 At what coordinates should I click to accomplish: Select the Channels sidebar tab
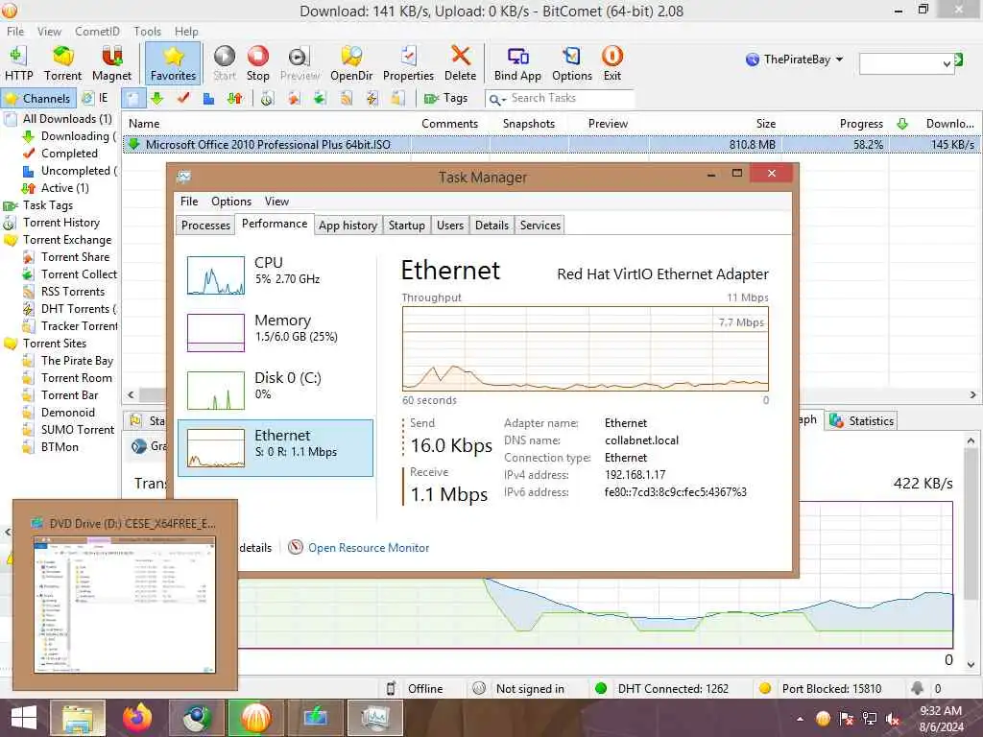point(38,99)
